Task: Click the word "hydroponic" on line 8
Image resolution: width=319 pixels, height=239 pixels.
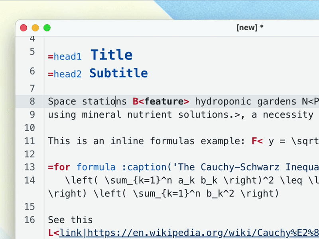Action: [x=223, y=102]
